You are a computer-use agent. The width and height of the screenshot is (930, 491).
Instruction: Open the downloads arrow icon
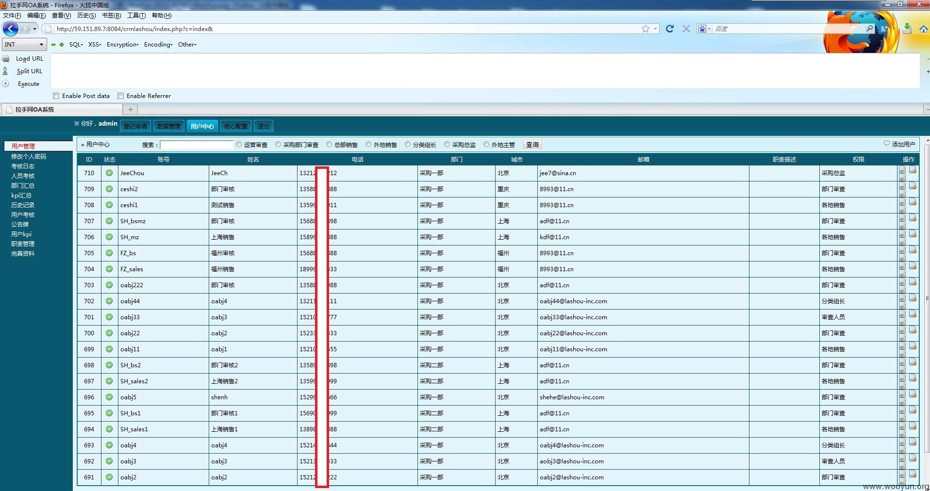click(907, 29)
